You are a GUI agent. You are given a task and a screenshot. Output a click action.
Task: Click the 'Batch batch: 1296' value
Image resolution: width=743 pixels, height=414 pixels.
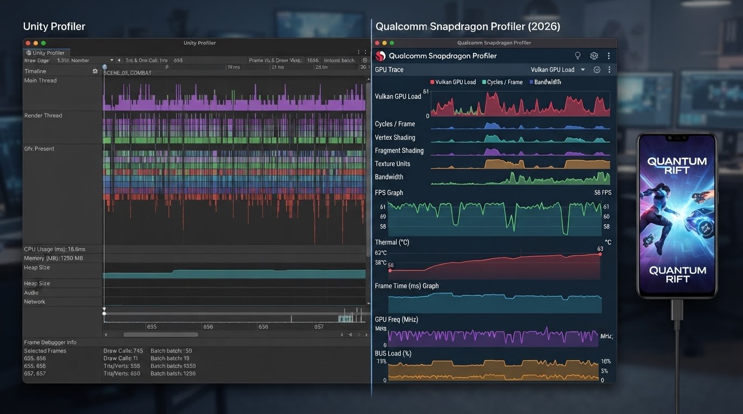173,374
